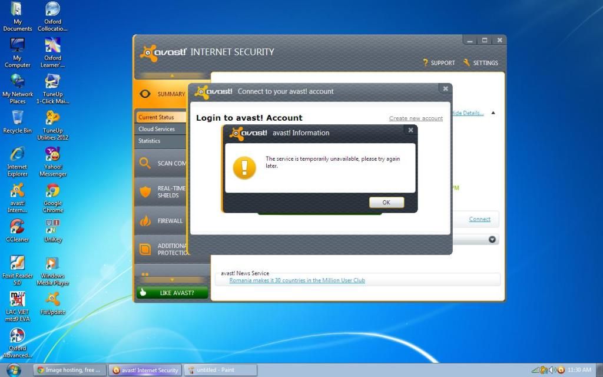603x377 pixels.
Task: Switch to Chrome Image hosting taskbar button
Action: point(69,370)
